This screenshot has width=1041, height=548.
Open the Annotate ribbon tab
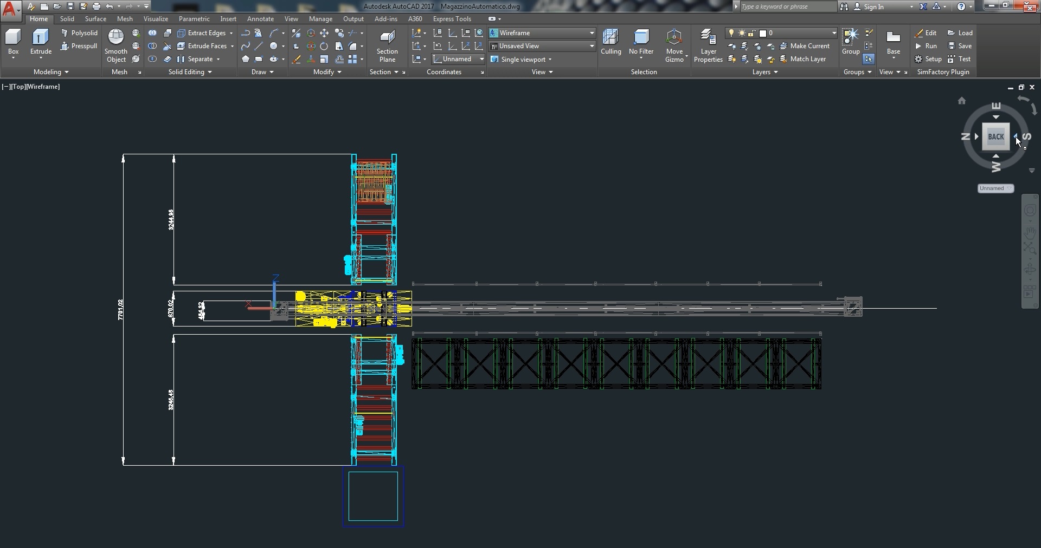click(x=260, y=19)
